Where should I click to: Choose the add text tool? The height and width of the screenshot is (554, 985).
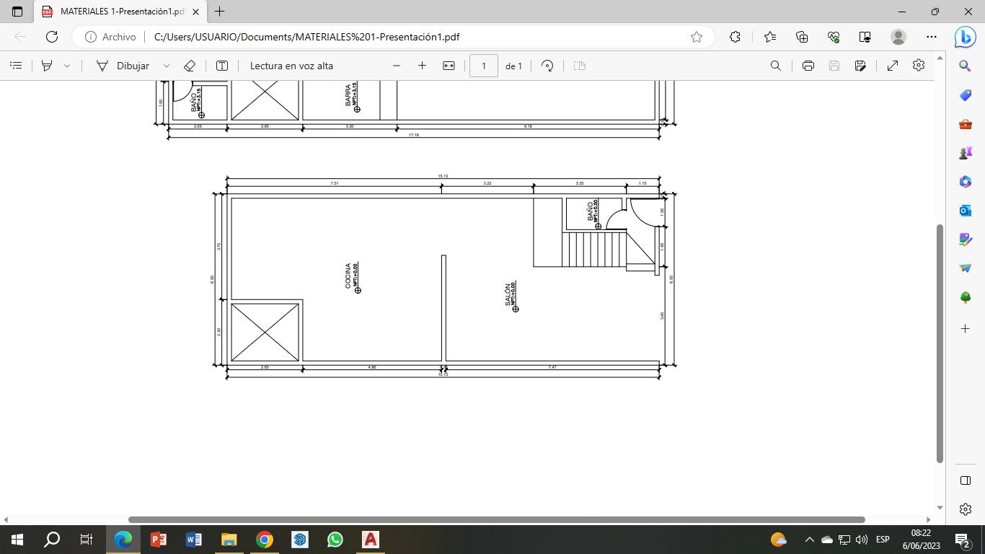click(222, 66)
